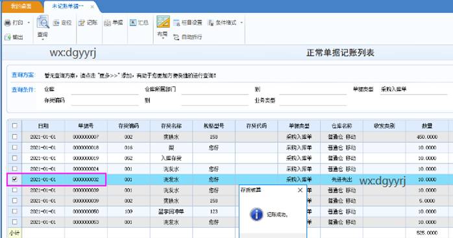Click the 查询条件 link label
This screenshot has width=453, height=238.
tap(23, 89)
